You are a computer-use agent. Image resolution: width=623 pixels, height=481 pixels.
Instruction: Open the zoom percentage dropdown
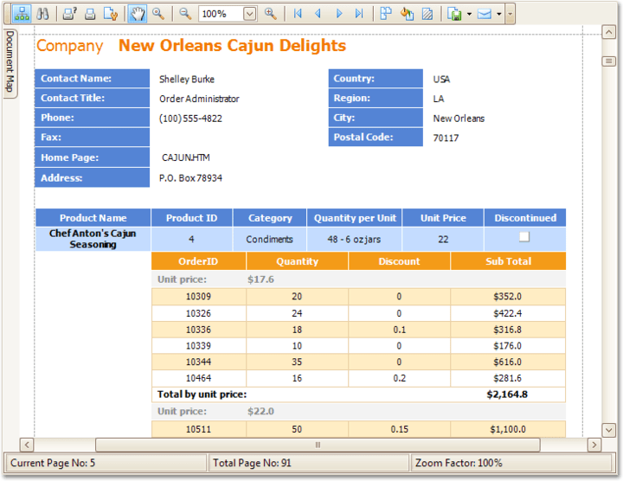click(249, 14)
